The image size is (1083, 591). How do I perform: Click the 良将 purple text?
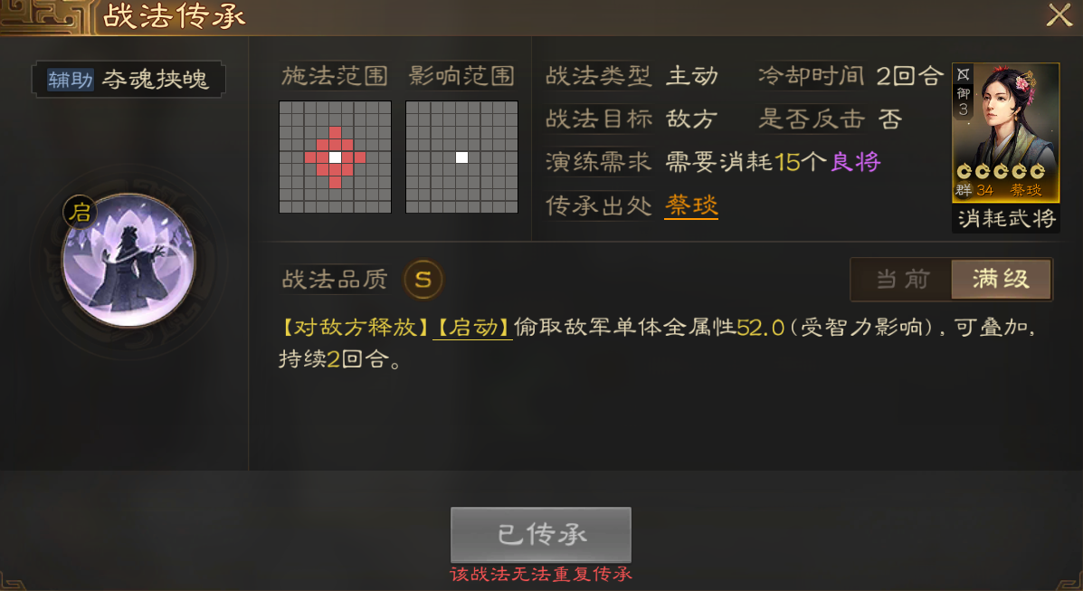[x=855, y=162]
